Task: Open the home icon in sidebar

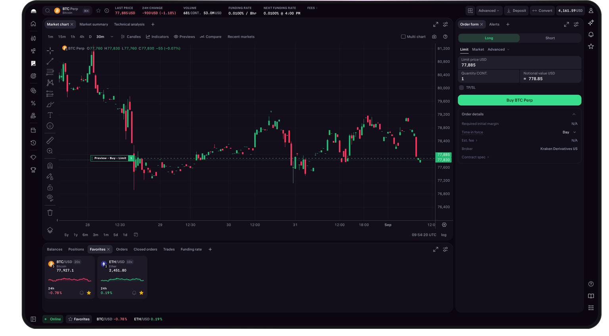Action: point(33,24)
